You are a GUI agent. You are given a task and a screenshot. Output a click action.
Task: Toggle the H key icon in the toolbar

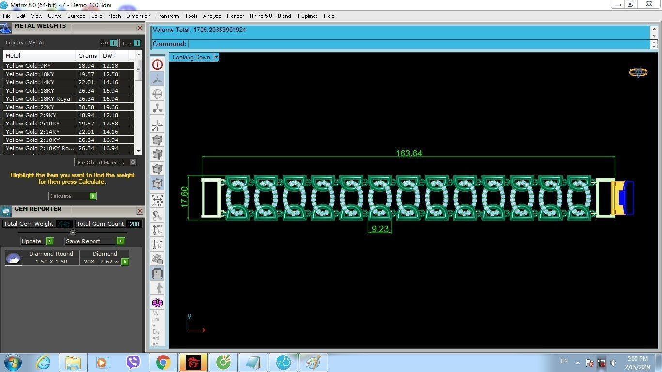coord(158,274)
